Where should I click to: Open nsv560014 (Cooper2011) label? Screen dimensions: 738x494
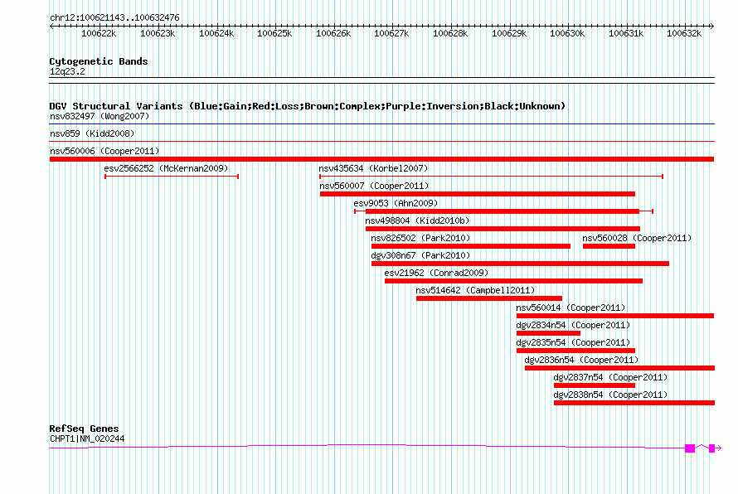tap(570, 308)
